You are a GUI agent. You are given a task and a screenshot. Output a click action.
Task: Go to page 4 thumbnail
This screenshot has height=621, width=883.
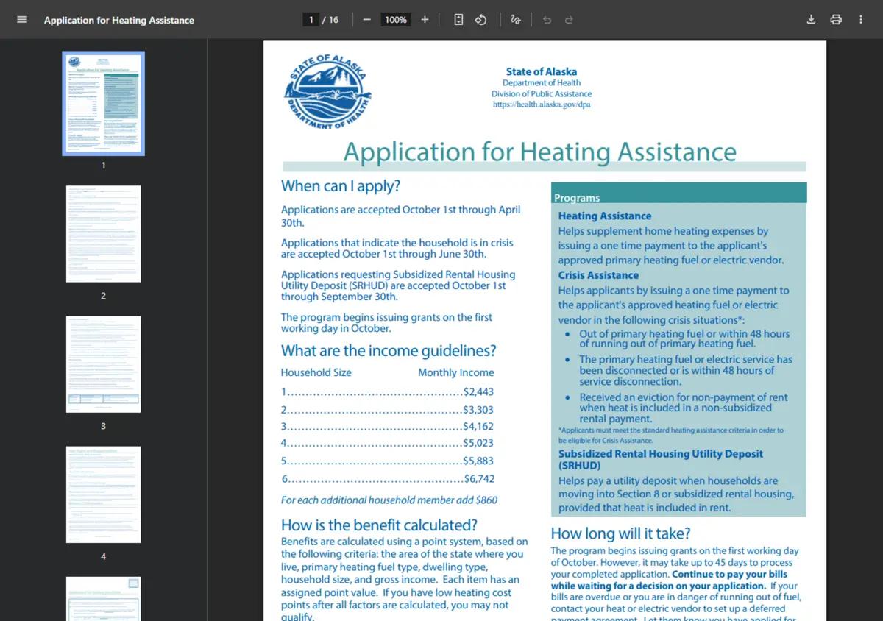(103, 494)
